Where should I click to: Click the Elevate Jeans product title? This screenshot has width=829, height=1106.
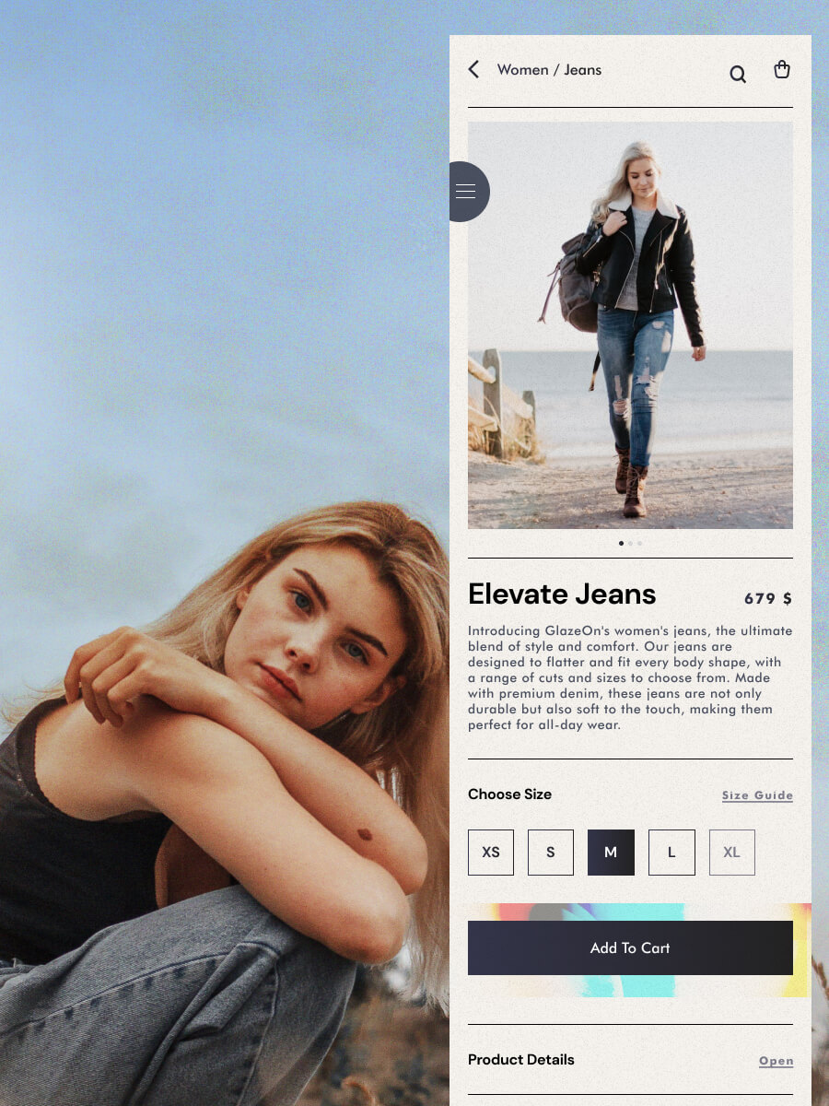pyautogui.click(x=562, y=594)
